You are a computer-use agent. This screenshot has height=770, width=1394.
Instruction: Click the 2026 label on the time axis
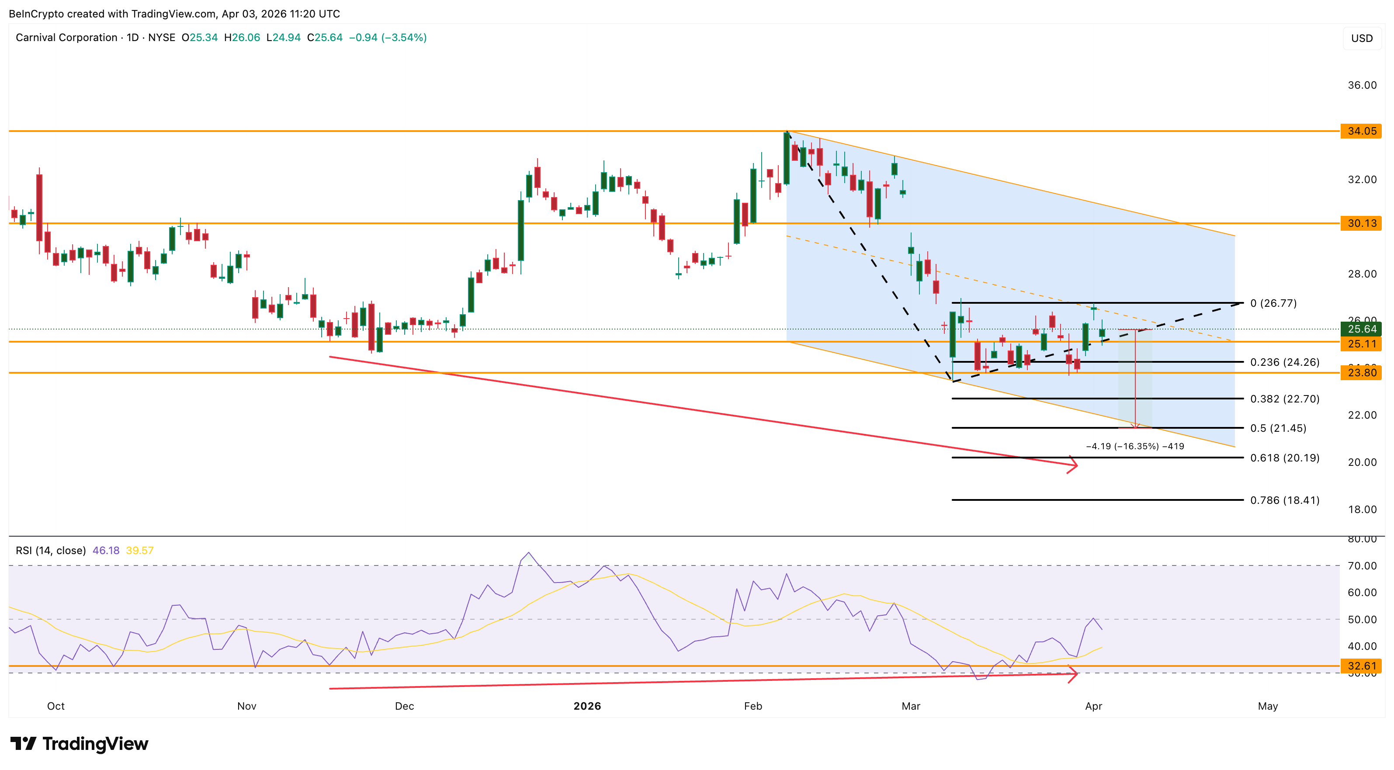(x=588, y=706)
